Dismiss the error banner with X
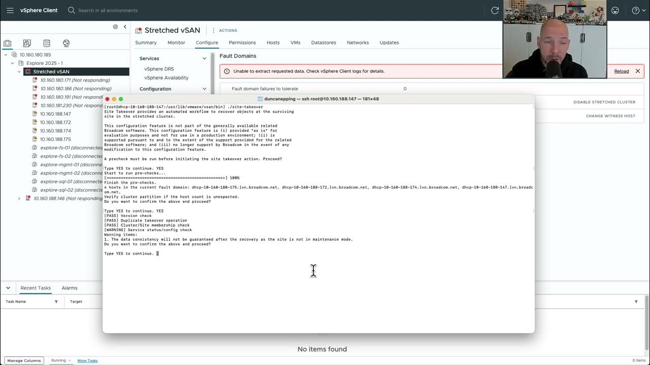 pyautogui.click(x=638, y=71)
